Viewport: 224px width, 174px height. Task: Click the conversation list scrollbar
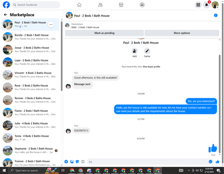(x=62, y=56)
